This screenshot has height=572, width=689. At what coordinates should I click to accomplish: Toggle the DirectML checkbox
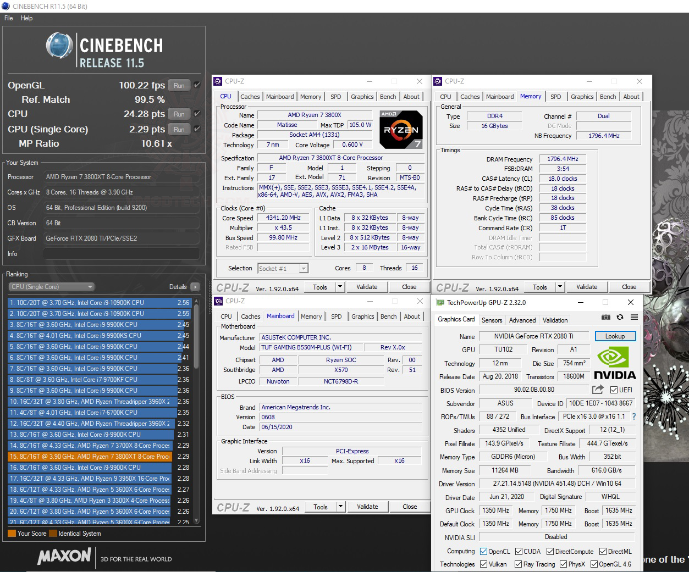(603, 551)
